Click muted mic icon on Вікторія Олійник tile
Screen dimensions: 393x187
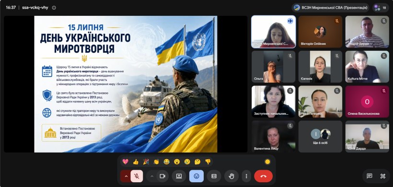point(337,21)
